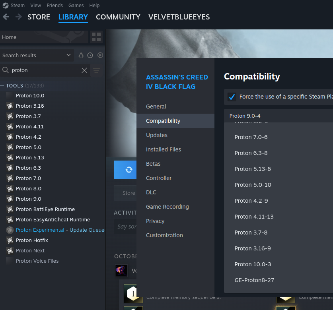333x310 pixels.
Task: Click Proton Experimental in the sidebar
Action: point(40,230)
